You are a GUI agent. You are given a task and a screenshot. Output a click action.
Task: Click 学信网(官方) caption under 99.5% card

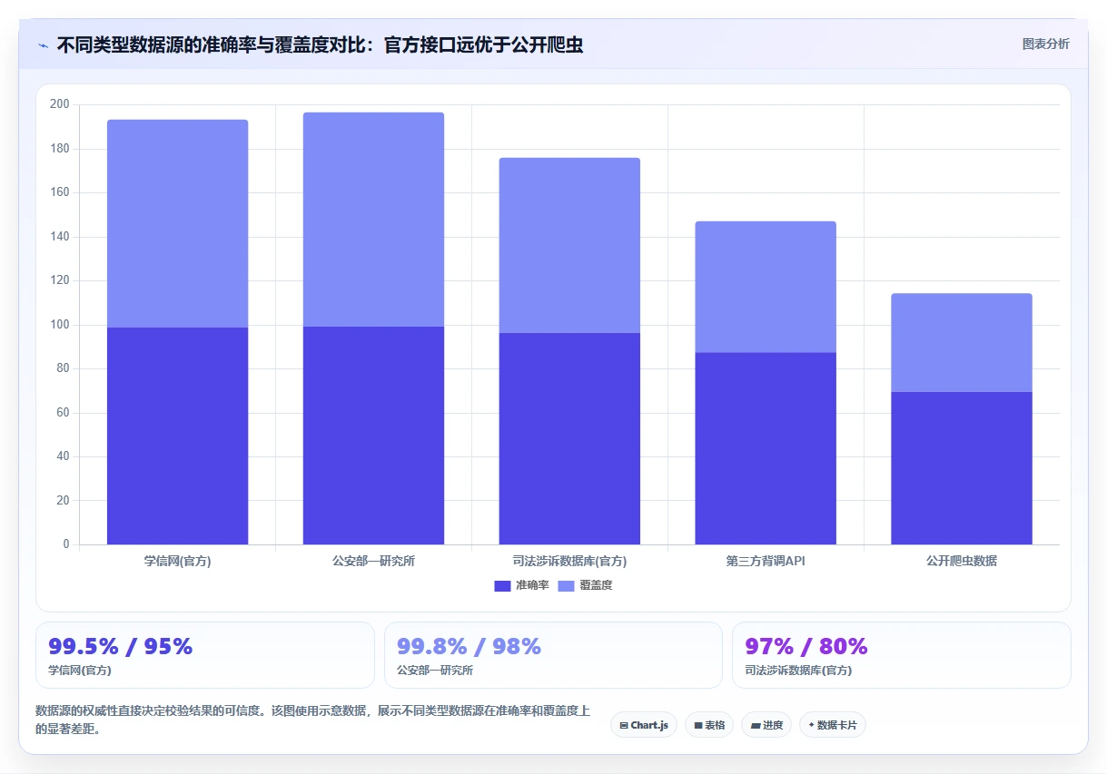point(80,671)
